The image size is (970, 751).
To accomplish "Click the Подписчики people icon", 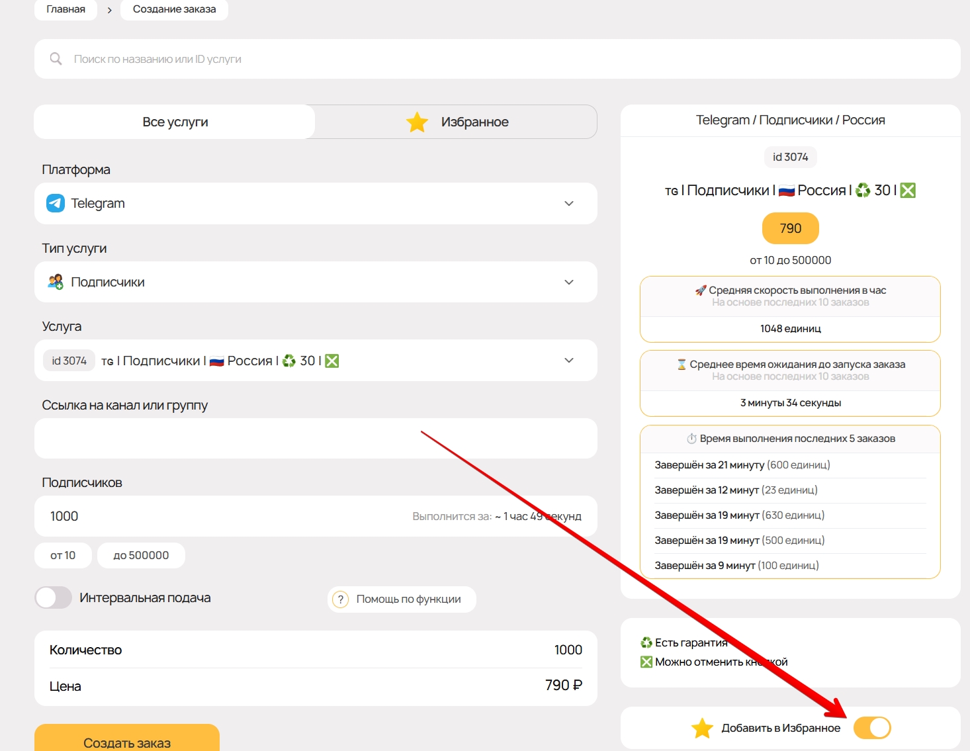I will point(56,282).
